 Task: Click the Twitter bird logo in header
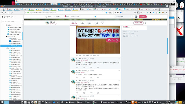coord(95,17)
